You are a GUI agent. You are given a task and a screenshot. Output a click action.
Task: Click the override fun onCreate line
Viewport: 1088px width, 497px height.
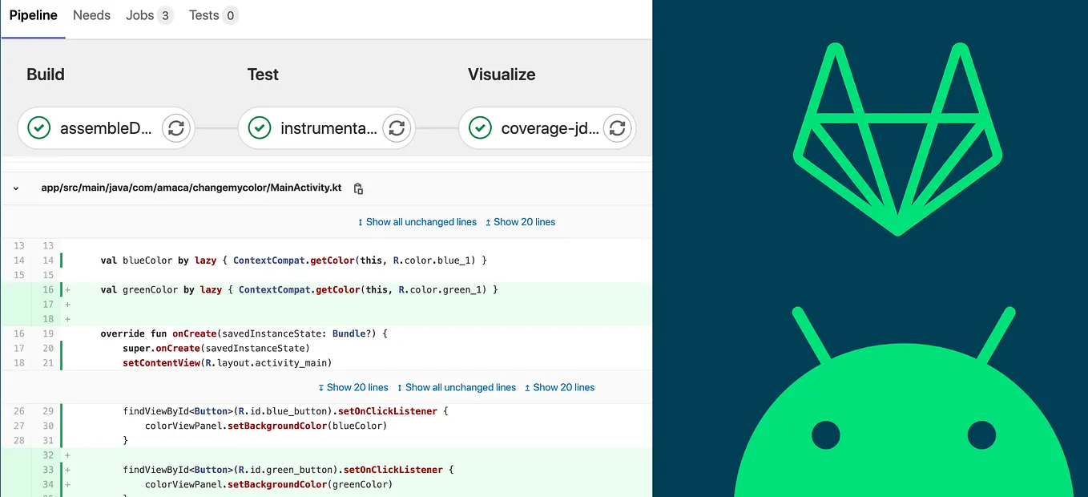click(244, 333)
